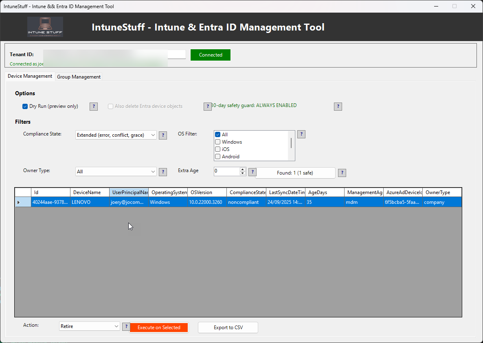Check Windows in the OS Filter list
The height and width of the screenshot is (343, 483).
coord(217,142)
